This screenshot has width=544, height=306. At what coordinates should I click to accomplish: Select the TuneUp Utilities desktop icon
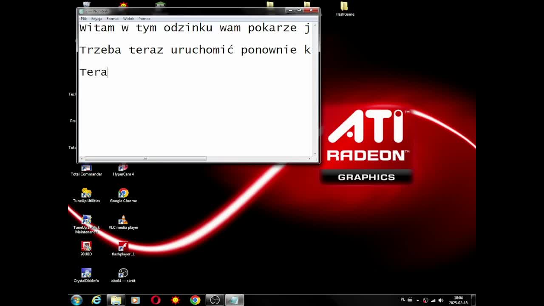[86, 195]
